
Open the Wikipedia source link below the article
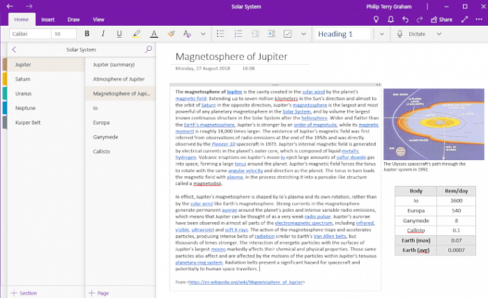pyautogui.click(x=247, y=282)
